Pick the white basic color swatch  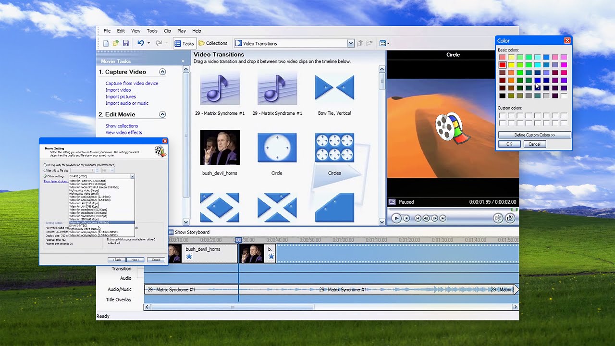click(x=564, y=96)
